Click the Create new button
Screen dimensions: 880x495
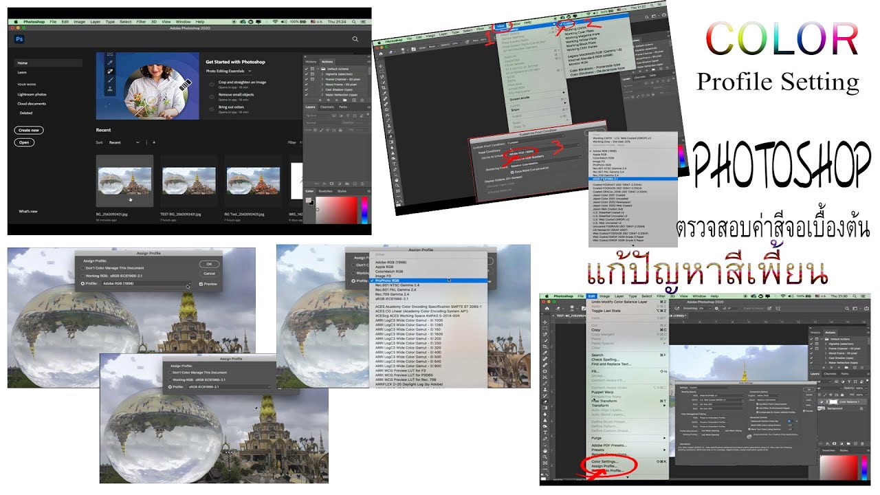29,130
